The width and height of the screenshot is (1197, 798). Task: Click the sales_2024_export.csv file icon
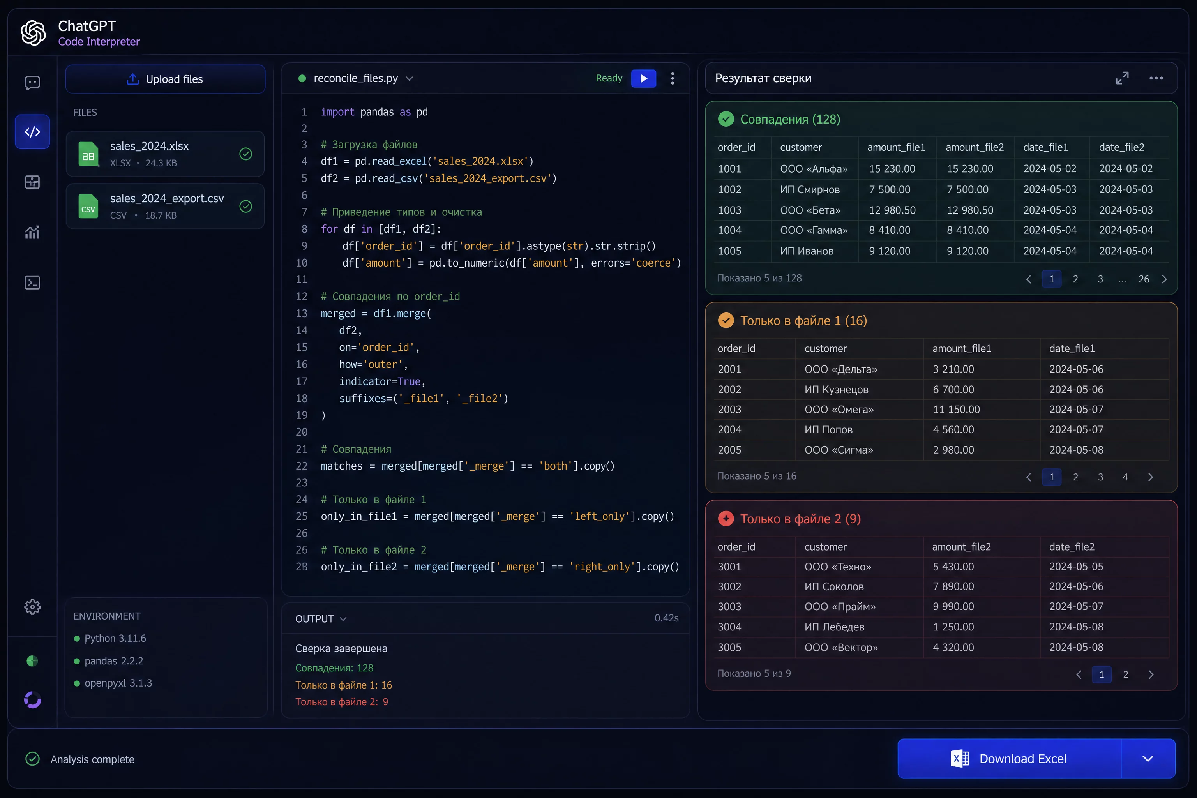coord(88,206)
